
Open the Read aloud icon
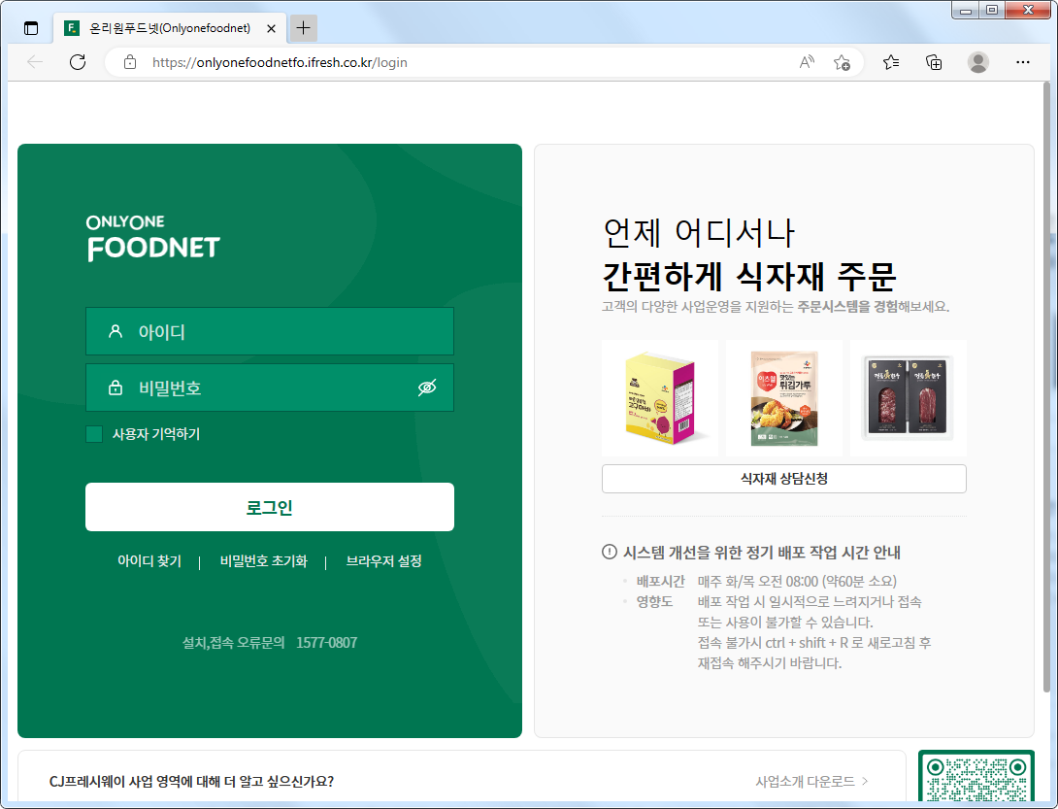807,63
